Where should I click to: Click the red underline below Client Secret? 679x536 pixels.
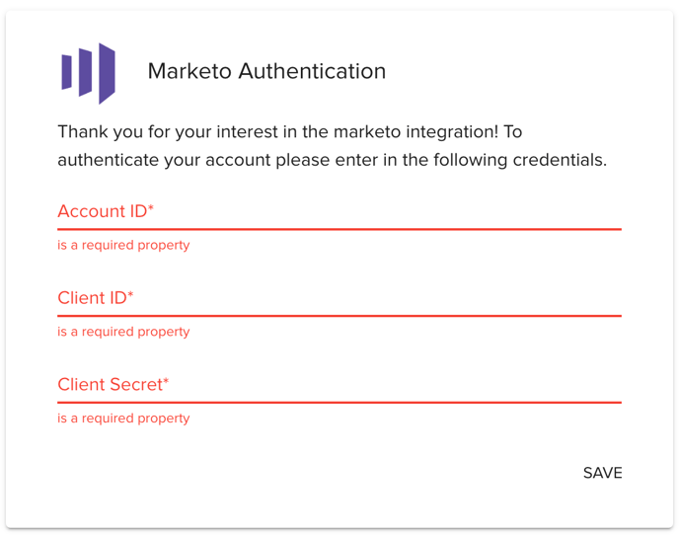339,403
